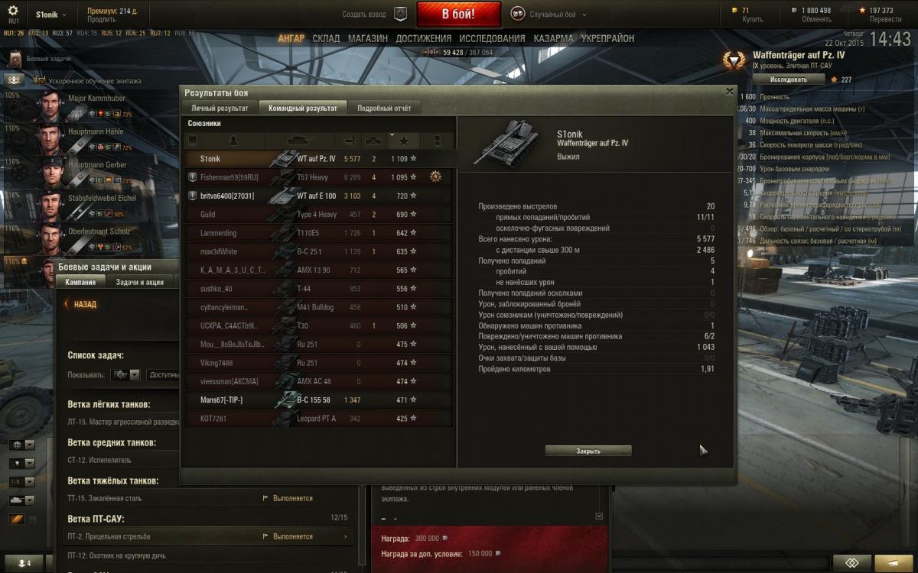Open the Личный результат tab
Viewport: 918px width, 573px height.
pyautogui.click(x=220, y=108)
